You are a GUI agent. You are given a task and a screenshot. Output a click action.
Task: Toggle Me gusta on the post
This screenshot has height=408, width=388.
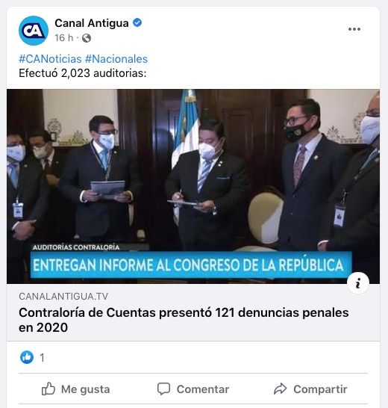[75, 389]
